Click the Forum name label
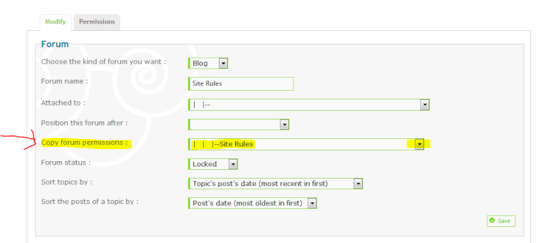 point(64,81)
